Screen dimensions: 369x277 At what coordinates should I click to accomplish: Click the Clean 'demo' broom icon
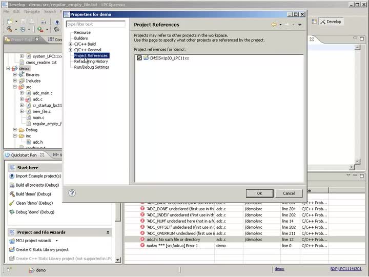[x=11, y=203]
